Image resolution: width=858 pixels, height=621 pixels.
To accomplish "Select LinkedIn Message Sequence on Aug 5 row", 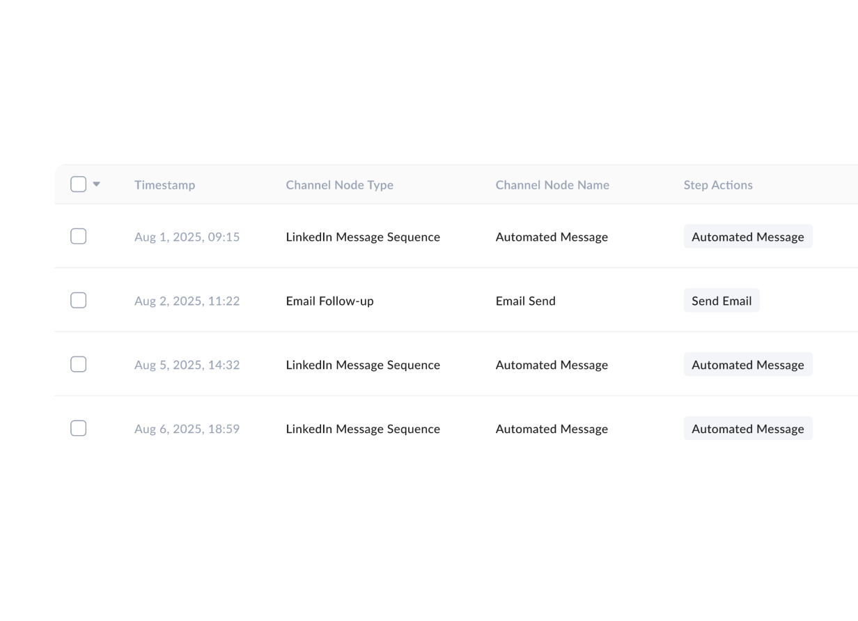I will point(363,364).
